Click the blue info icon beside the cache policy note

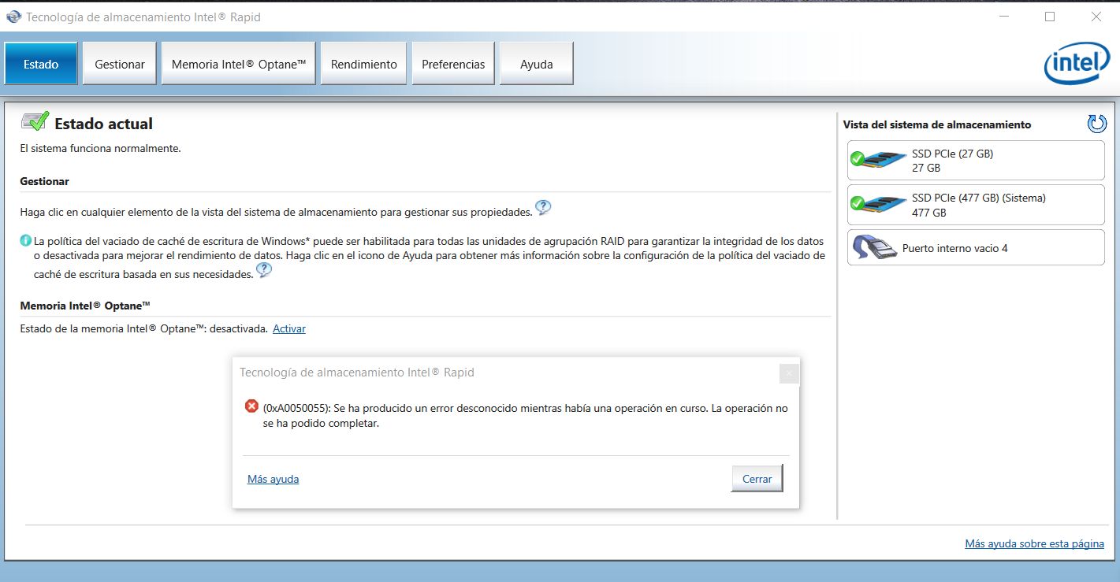26,240
